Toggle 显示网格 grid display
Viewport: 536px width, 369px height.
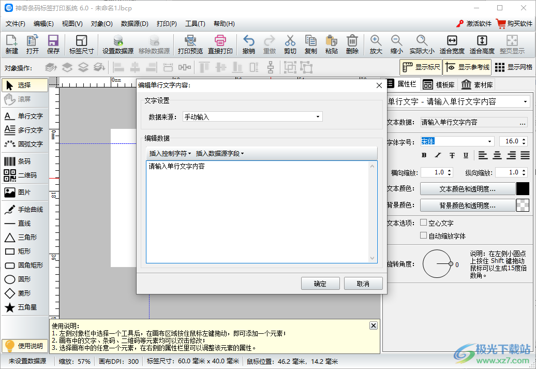(x=513, y=67)
